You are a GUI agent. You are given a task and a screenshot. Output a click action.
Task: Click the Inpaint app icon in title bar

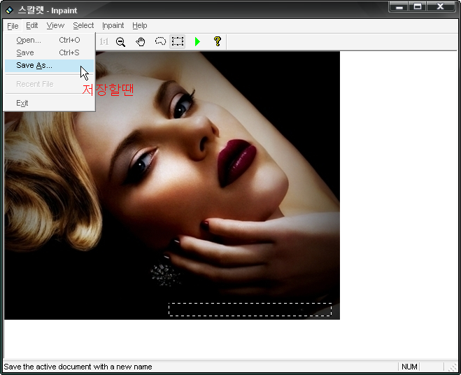pos(9,9)
